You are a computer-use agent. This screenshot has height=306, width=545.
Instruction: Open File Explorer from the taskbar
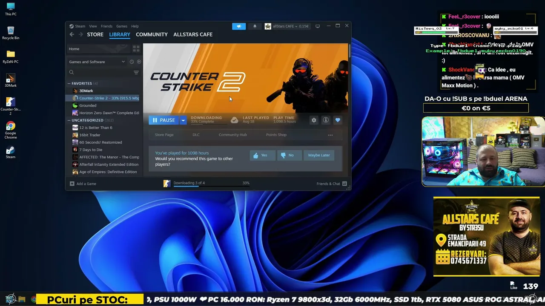(x=22, y=300)
